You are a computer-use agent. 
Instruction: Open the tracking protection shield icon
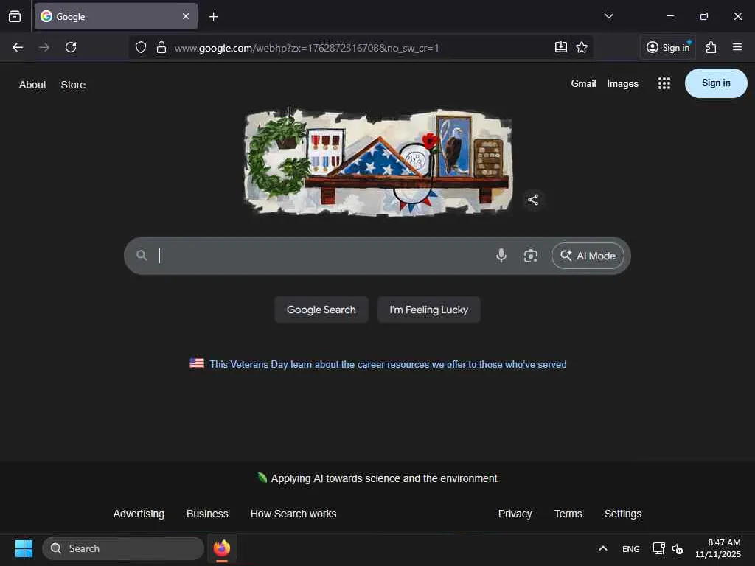[x=141, y=47]
